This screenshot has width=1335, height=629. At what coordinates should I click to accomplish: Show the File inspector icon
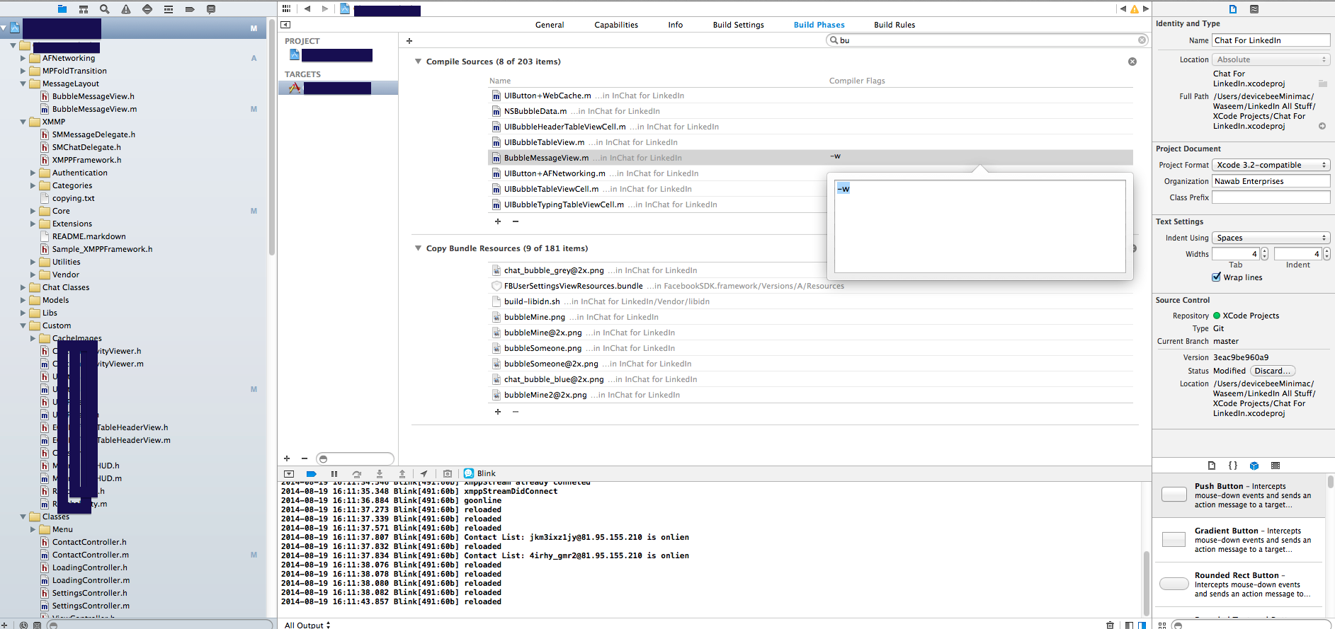click(x=1233, y=9)
